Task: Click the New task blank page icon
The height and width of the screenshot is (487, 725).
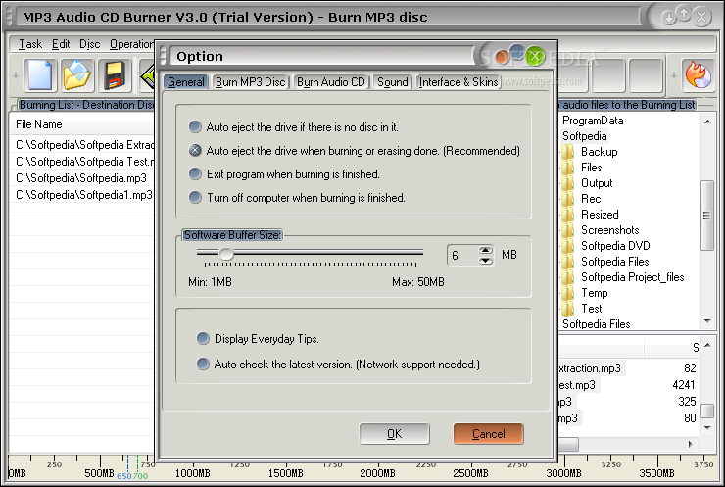Action: point(40,74)
